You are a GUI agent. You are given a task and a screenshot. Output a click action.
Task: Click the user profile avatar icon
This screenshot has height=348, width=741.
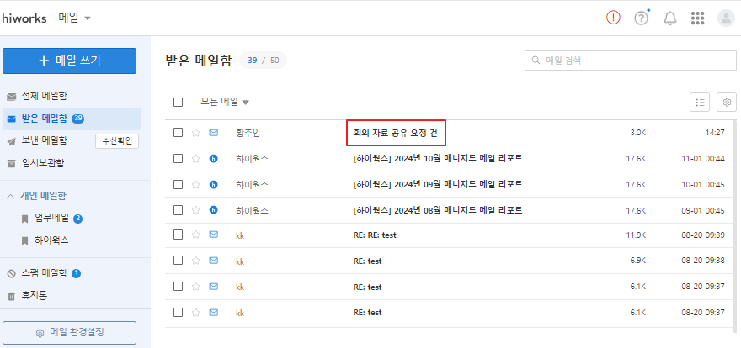[725, 18]
